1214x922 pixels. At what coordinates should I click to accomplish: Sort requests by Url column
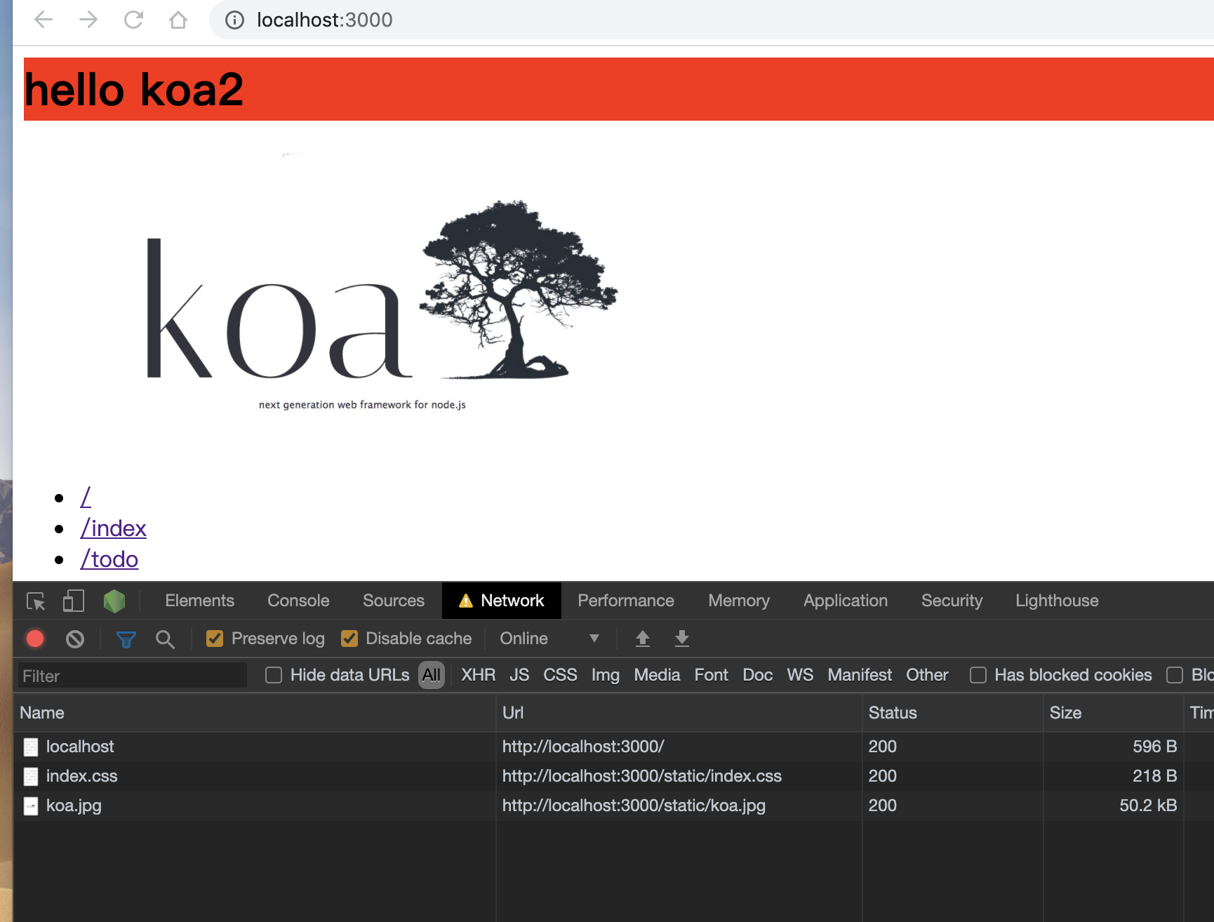[679, 713]
